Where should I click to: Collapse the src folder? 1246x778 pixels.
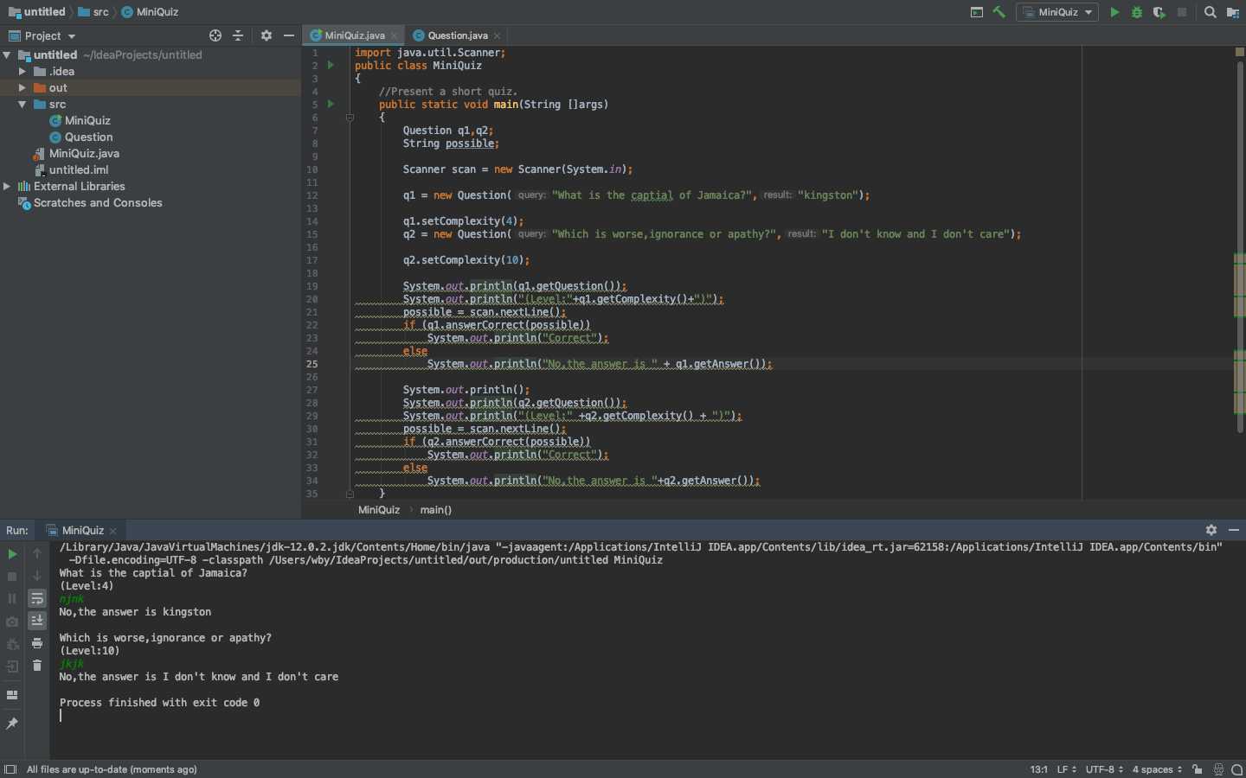(22, 104)
